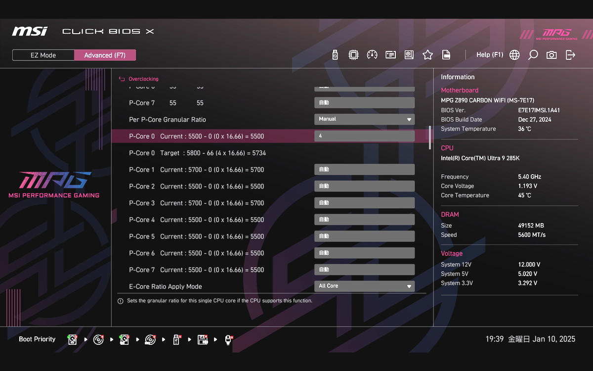
Task: Click Core Temperature 45 °C value
Action: coord(525,195)
